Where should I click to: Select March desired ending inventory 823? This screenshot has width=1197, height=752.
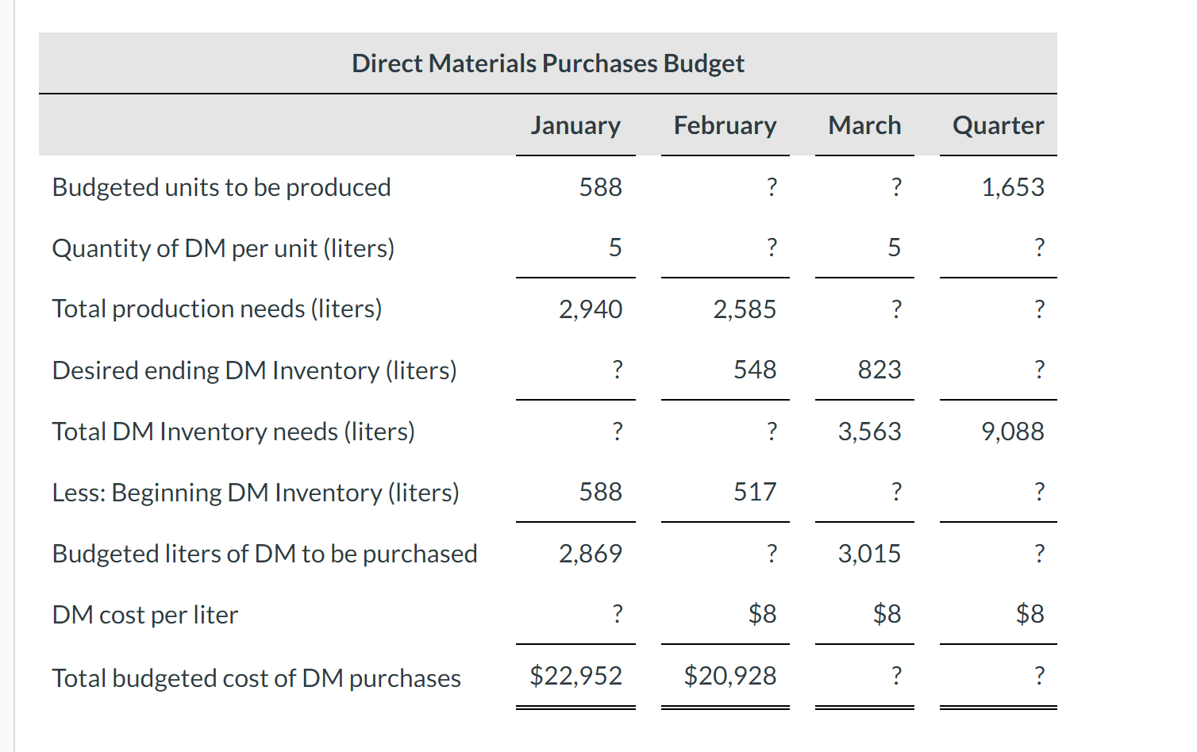pos(879,370)
